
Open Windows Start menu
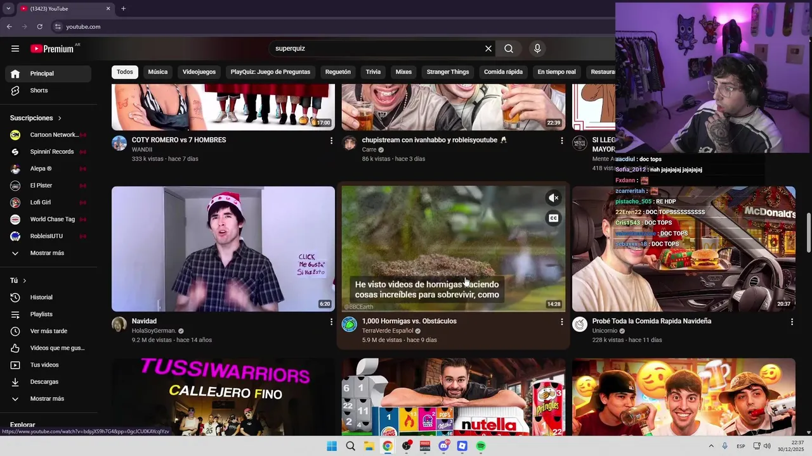click(x=332, y=446)
